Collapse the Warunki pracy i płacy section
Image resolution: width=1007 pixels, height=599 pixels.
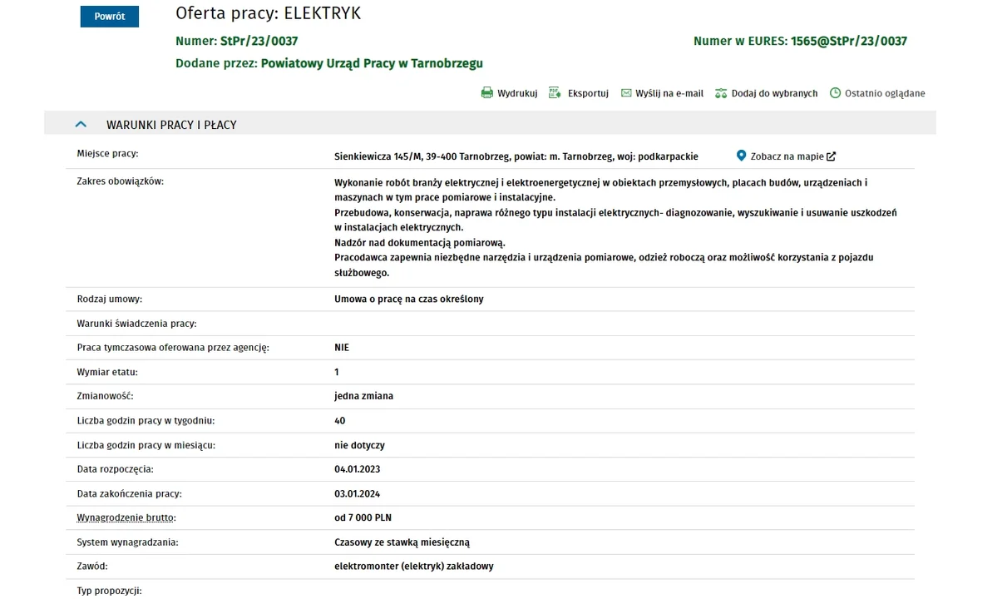81,125
